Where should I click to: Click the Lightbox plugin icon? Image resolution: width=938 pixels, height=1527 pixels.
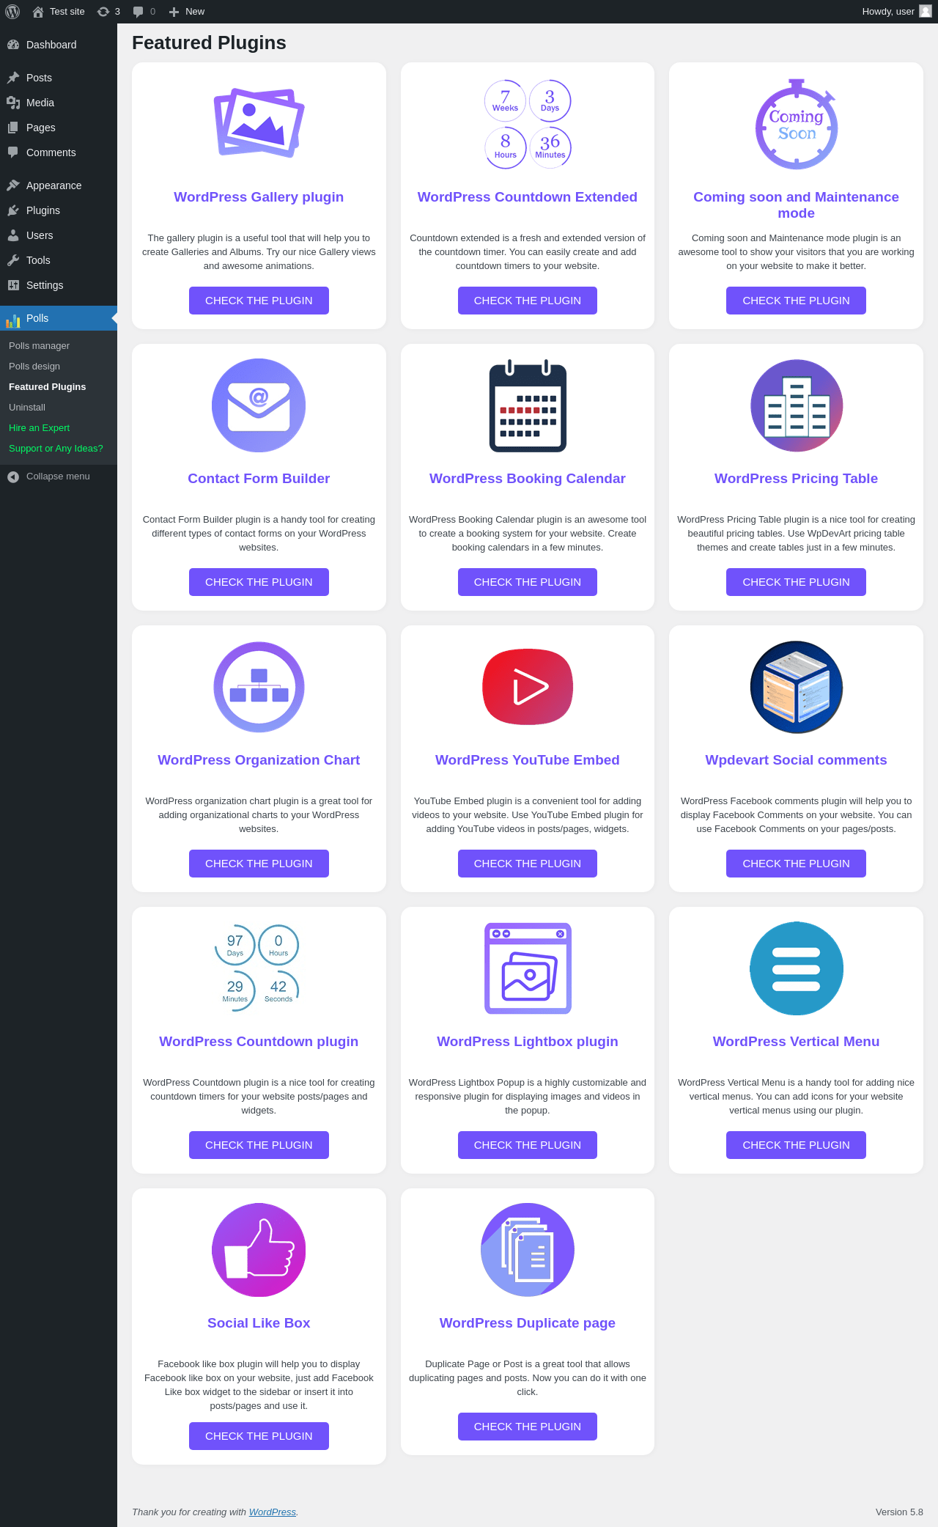tap(528, 968)
